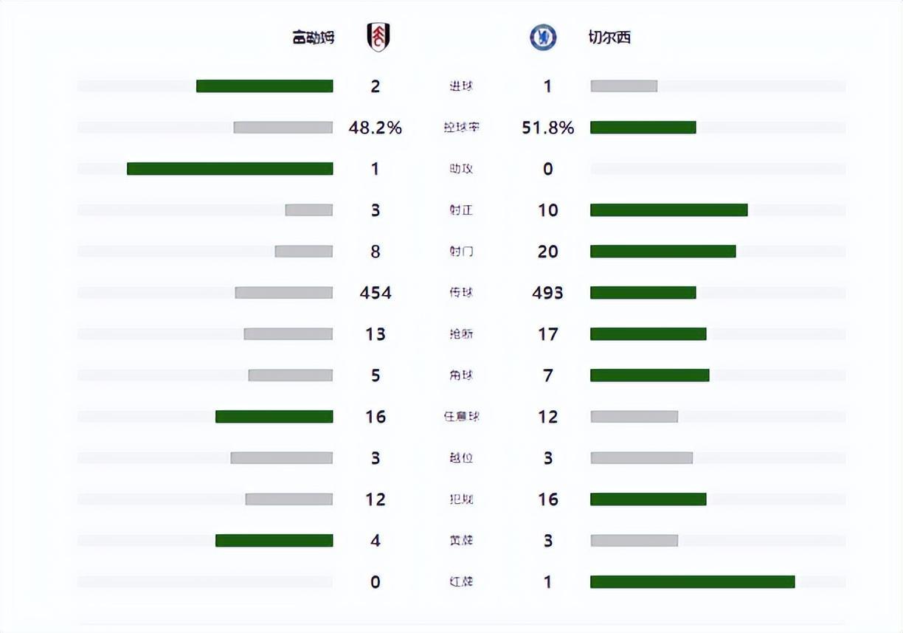Click the 任意球 stat label
This screenshot has height=633, width=903.
pyautogui.click(x=461, y=417)
